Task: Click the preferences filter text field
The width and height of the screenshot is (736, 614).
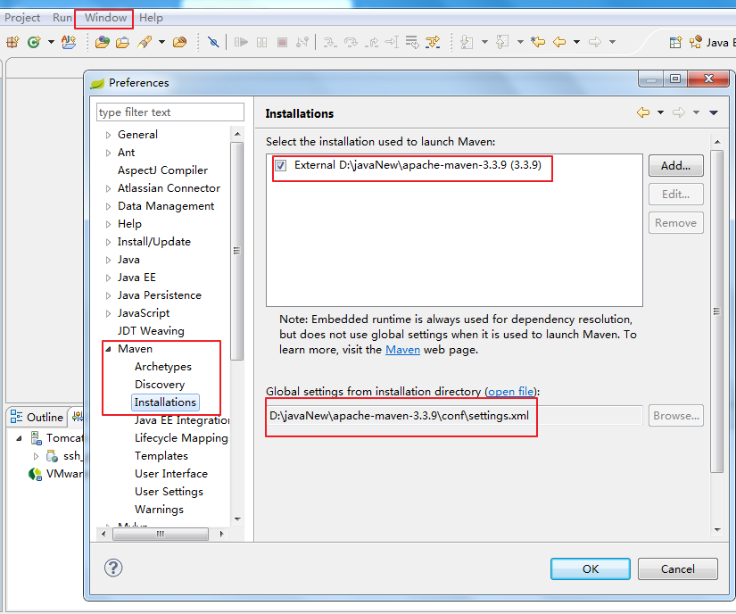Action: coord(170,112)
